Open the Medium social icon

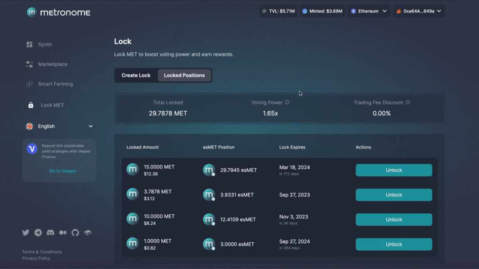(x=63, y=232)
